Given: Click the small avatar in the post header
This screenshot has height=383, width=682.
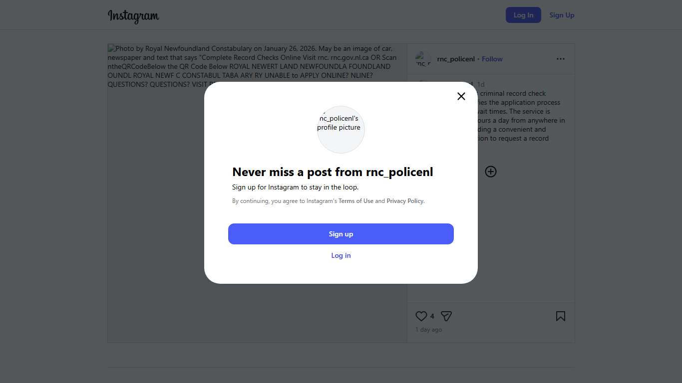Looking at the screenshot, I should click(423, 59).
